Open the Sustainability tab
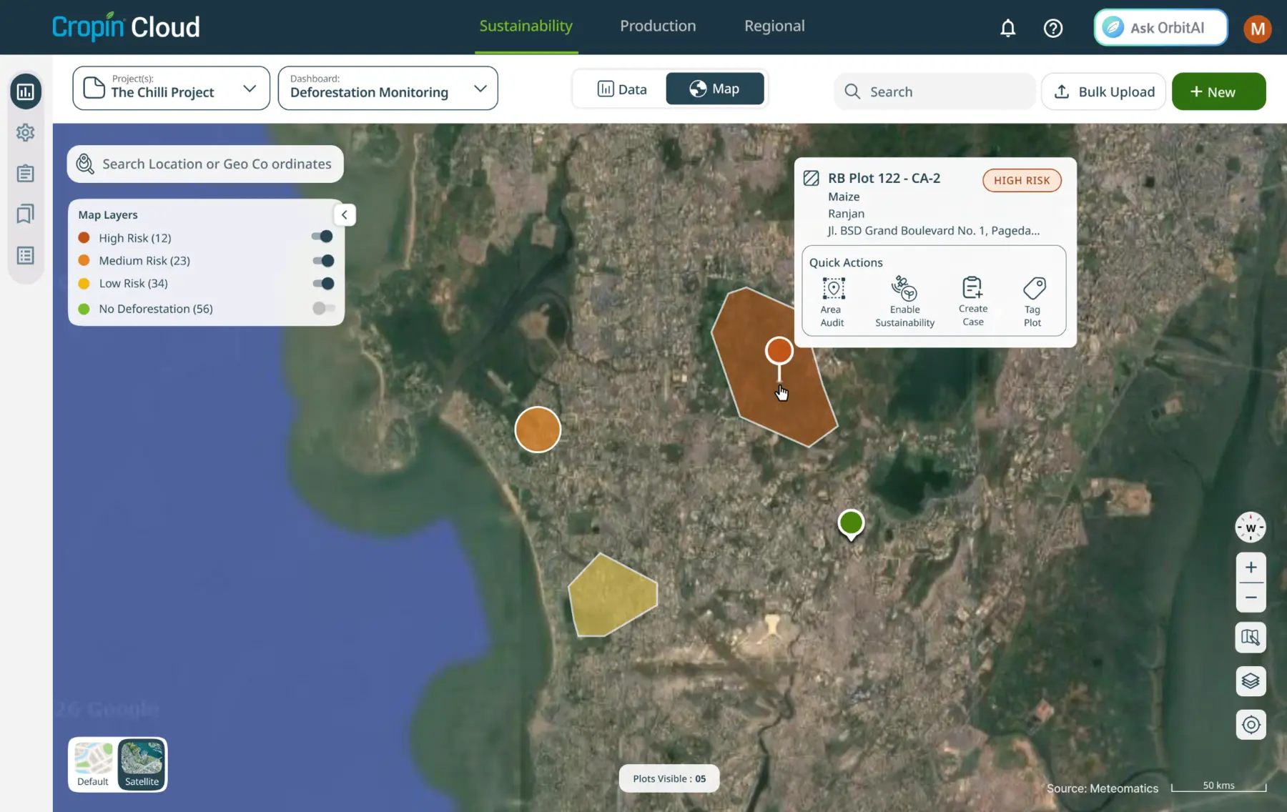Image resolution: width=1287 pixels, height=812 pixels. tap(526, 26)
